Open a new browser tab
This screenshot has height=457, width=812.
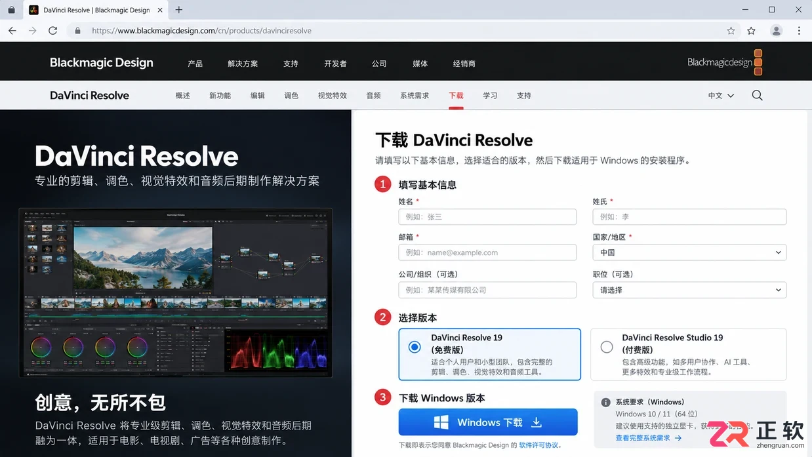tap(179, 10)
